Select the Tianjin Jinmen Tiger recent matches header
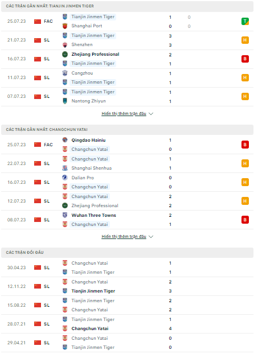This screenshot has width=254, height=354. coord(127,6)
